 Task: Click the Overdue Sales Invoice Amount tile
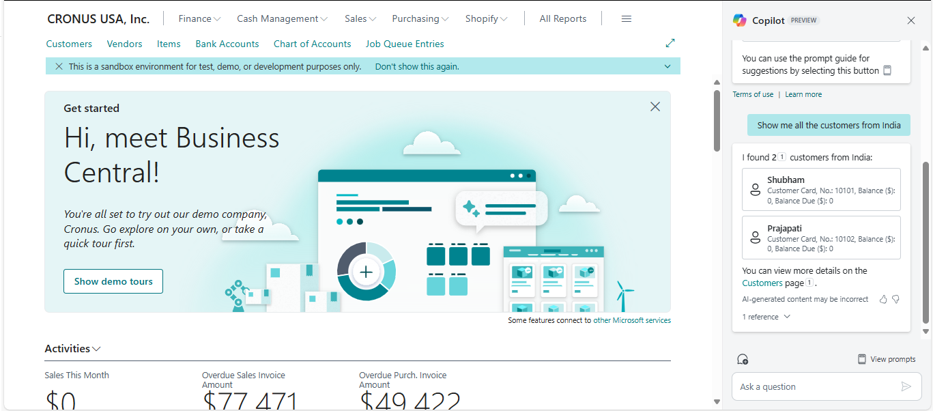[250, 391]
